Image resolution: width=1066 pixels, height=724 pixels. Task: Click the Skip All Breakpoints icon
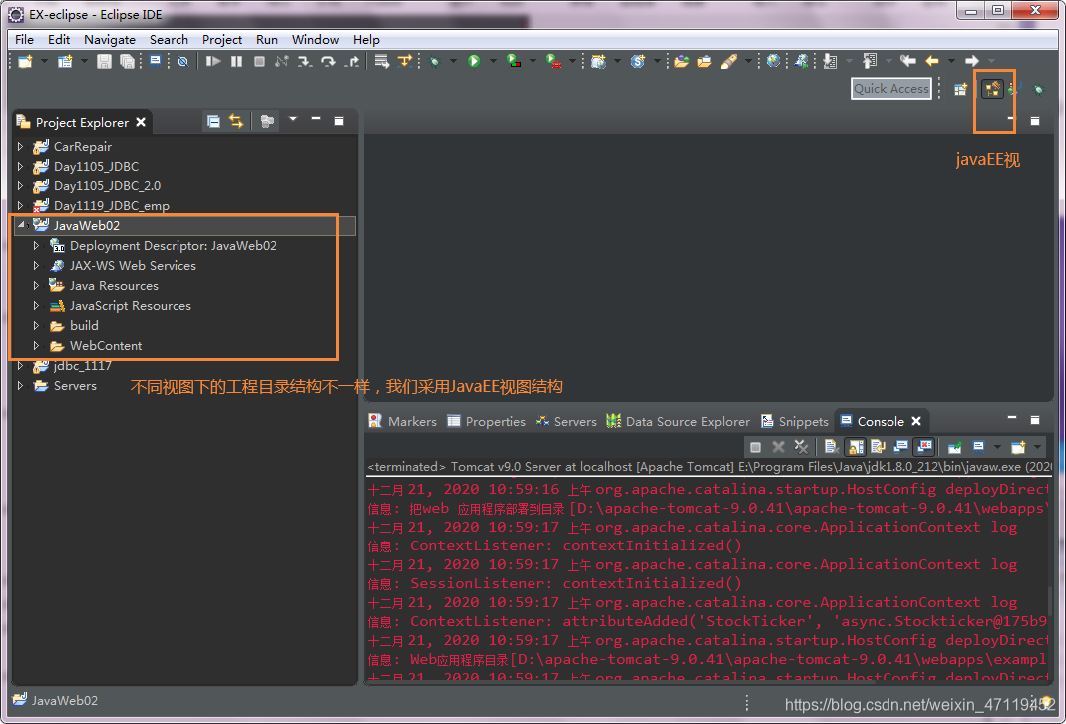coord(182,61)
